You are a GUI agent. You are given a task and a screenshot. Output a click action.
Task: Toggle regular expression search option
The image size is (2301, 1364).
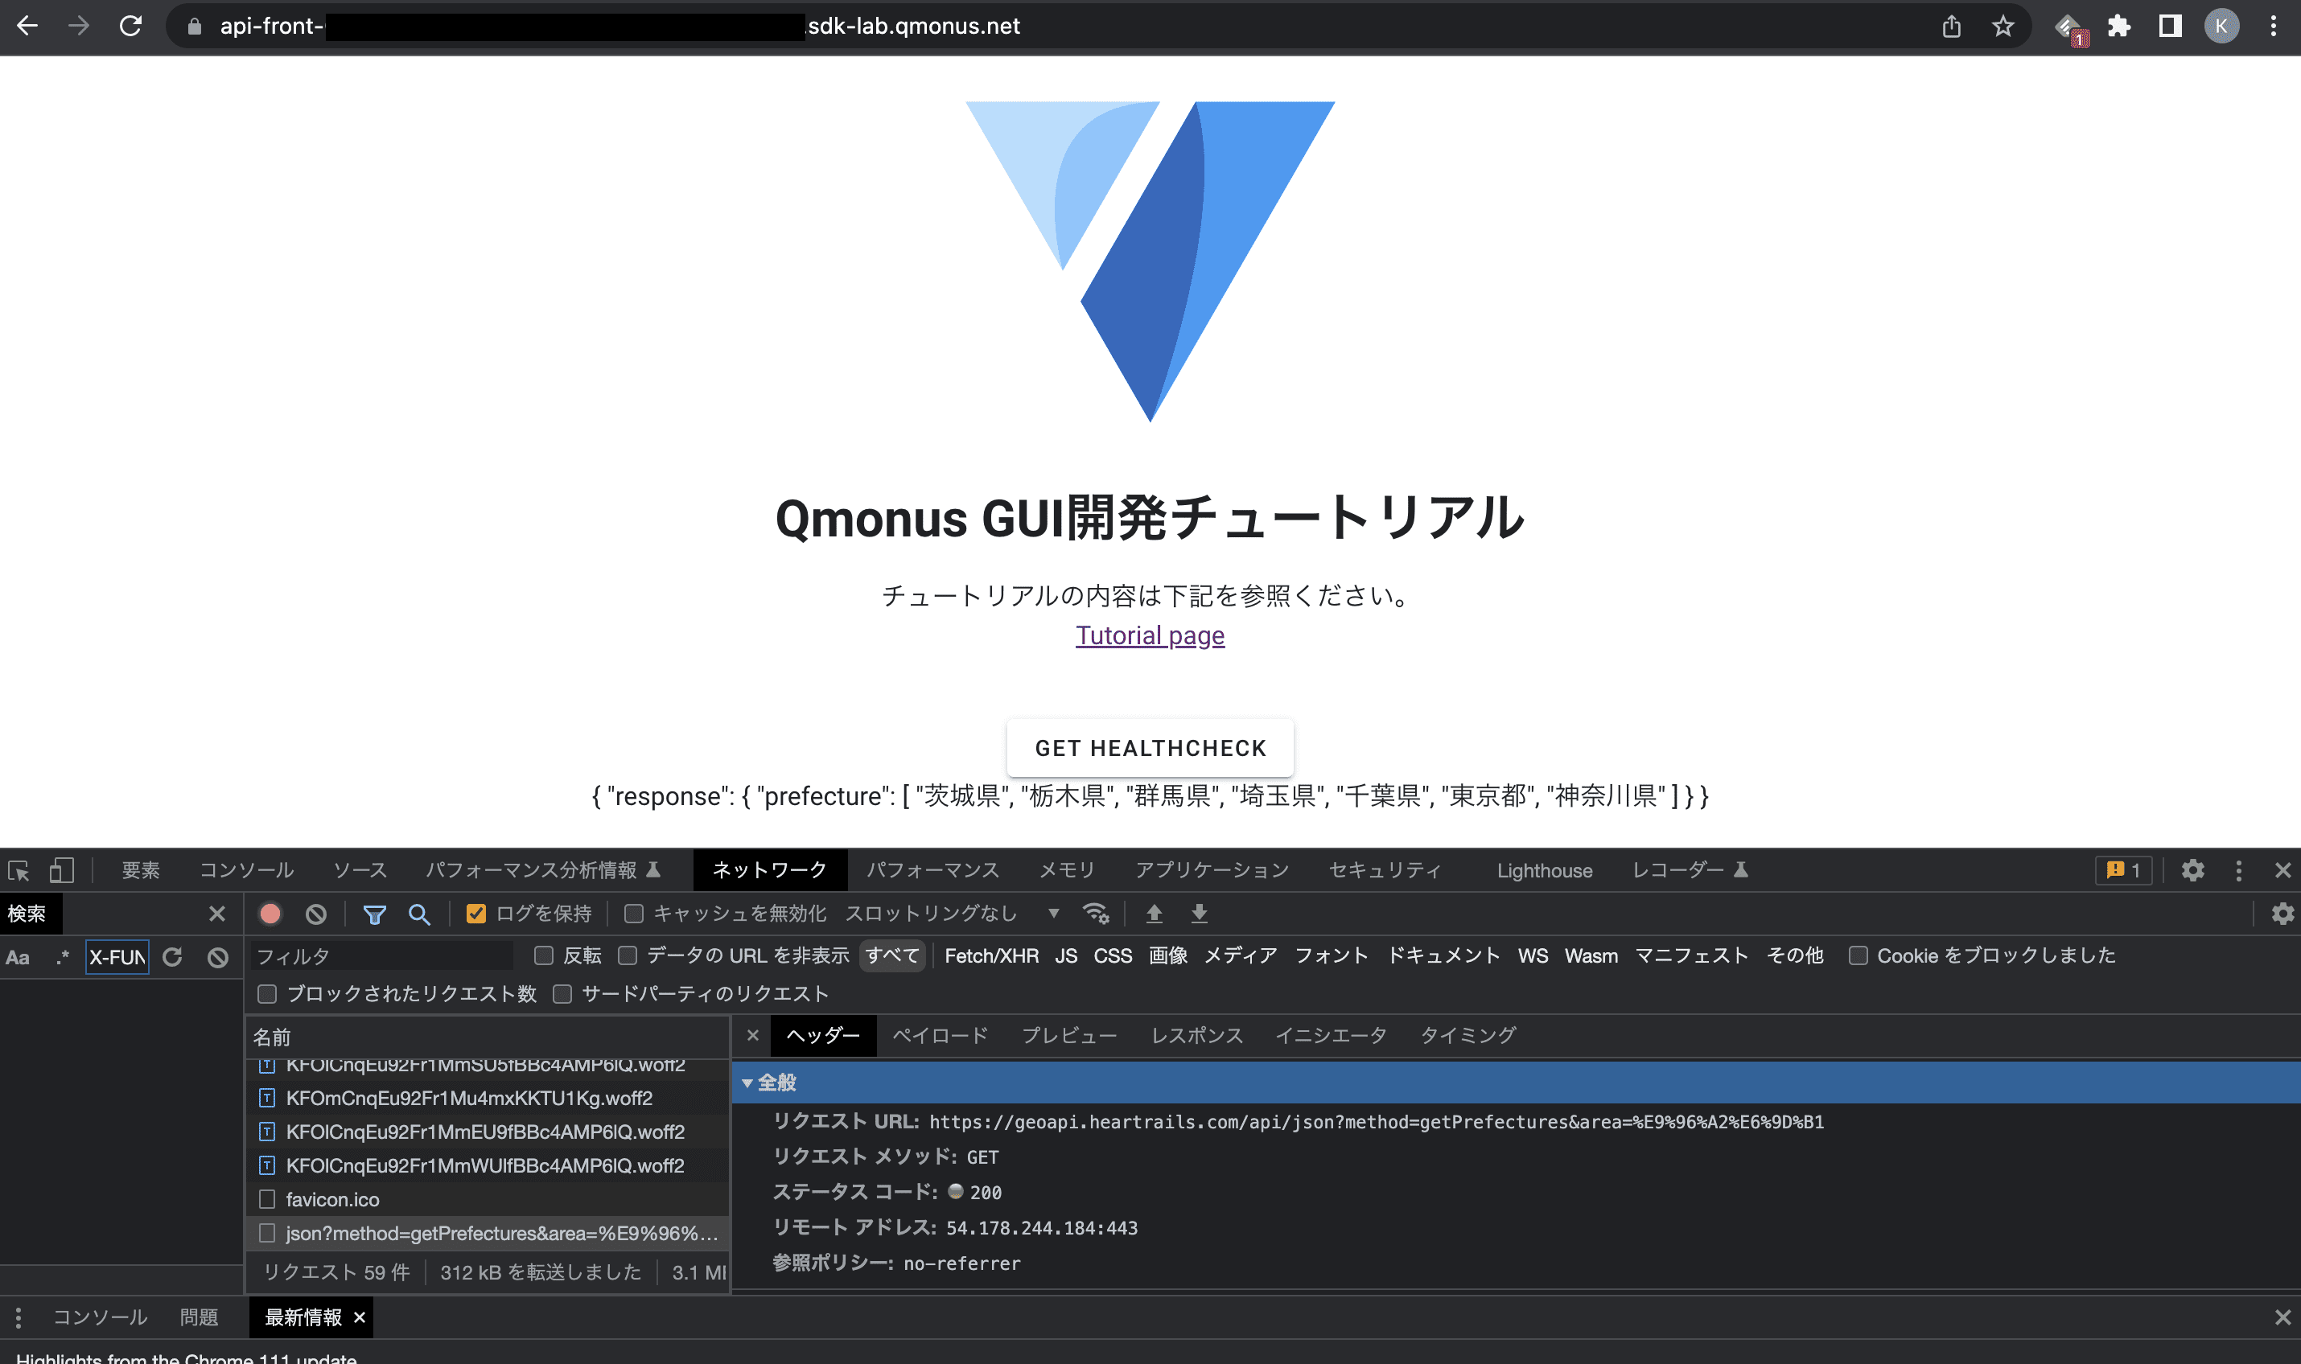(62, 957)
